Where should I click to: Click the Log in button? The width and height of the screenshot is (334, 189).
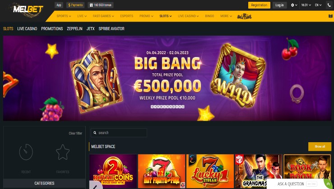(279, 5)
